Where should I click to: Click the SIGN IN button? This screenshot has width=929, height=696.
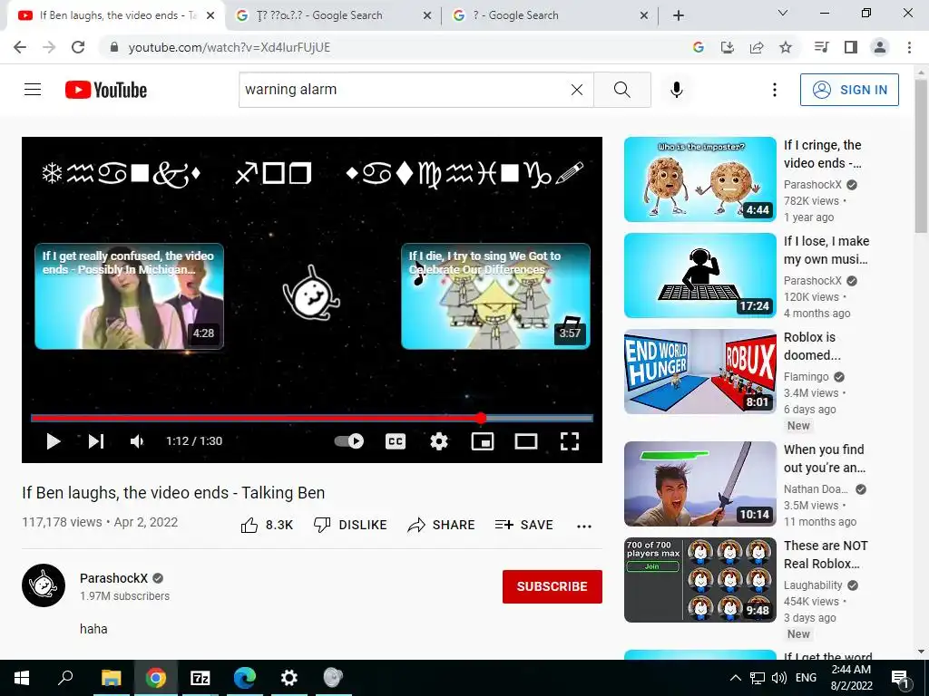tap(849, 90)
